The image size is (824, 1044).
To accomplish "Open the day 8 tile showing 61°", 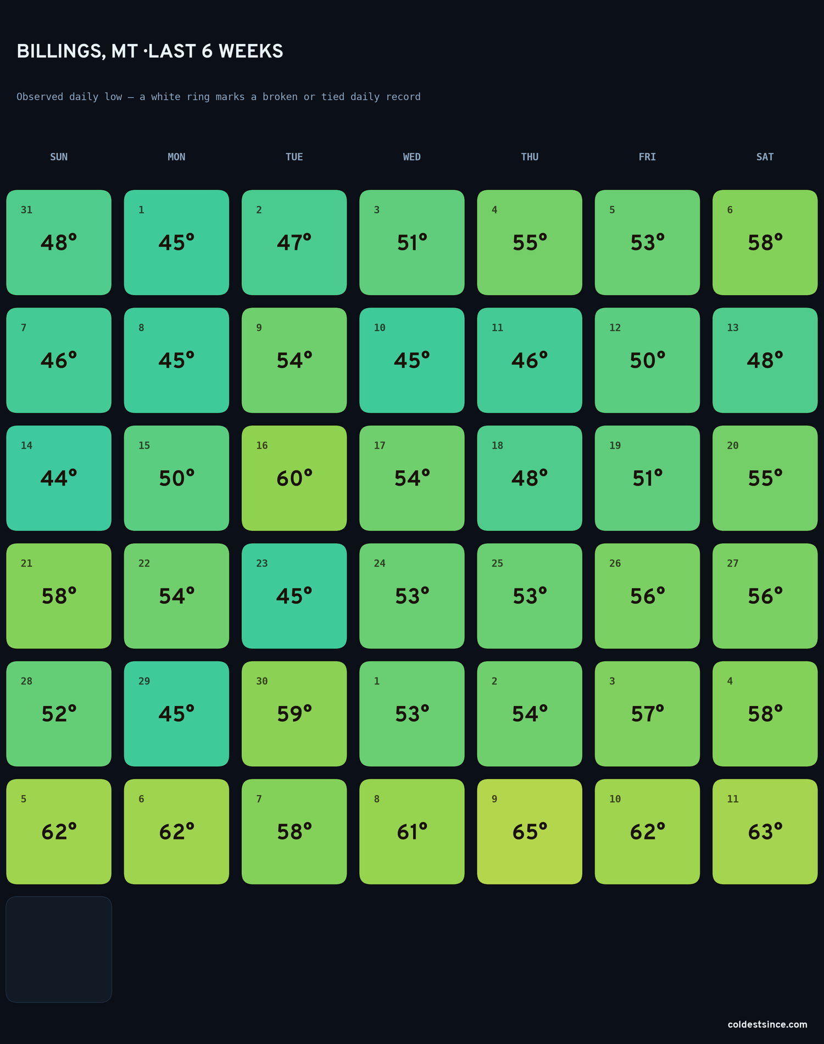I will tap(412, 831).
